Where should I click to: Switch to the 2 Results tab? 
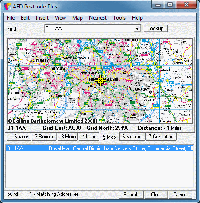(44, 137)
